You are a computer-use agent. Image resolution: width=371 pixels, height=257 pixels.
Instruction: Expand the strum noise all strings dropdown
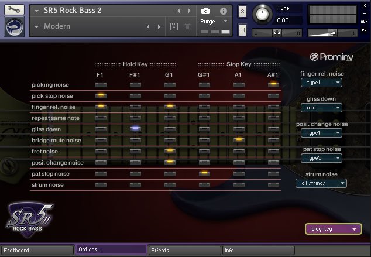coord(321,183)
